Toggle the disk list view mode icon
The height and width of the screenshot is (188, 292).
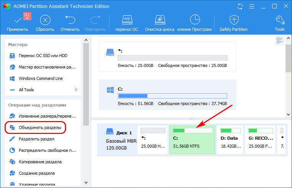click(x=279, y=40)
